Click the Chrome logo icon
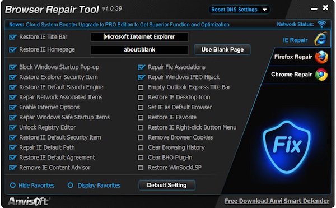 [321, 75]
